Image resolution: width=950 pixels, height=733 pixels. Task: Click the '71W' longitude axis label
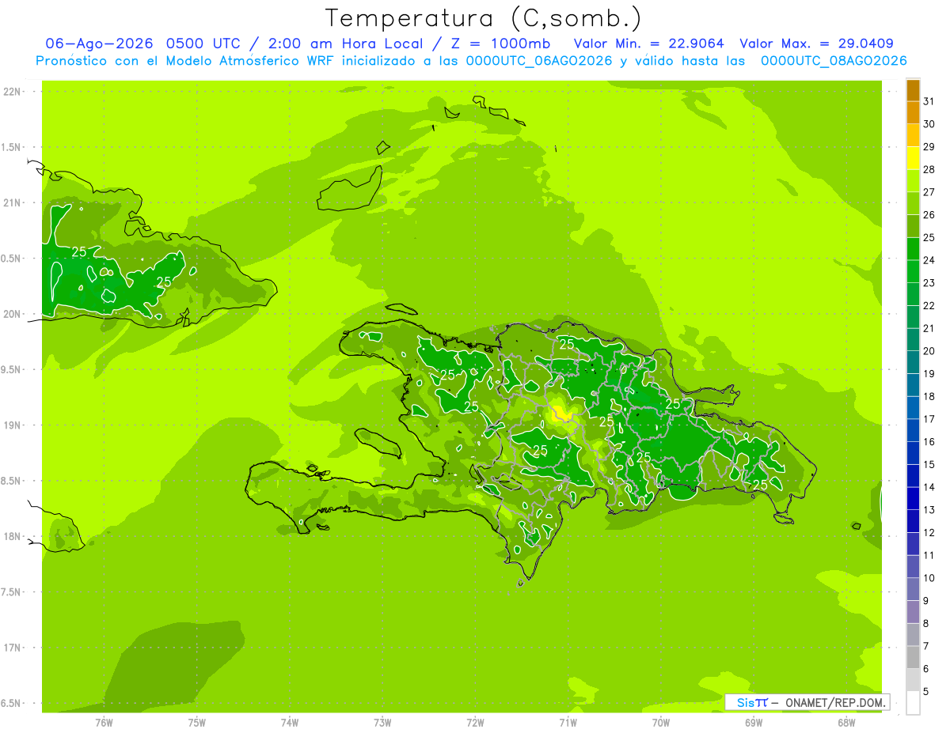[568, 723]
